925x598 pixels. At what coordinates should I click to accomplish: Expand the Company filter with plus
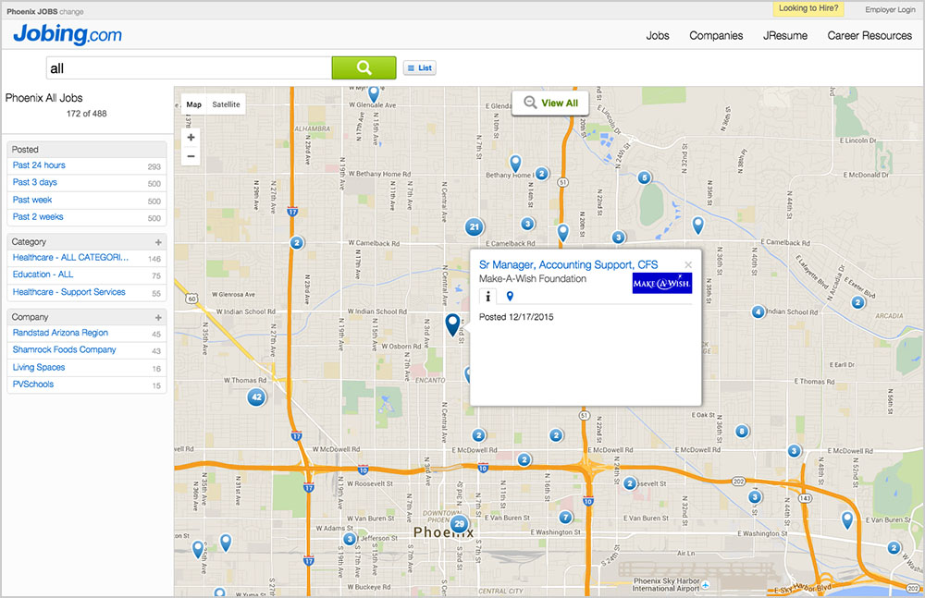coord(158,317)
